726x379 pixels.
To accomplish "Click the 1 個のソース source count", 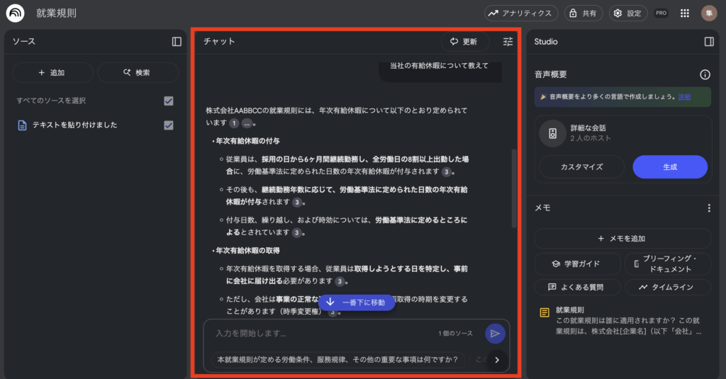I will point(455,333).
